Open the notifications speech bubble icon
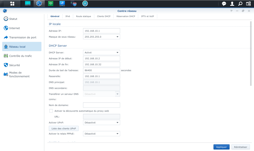This screenshot has height=151, width=254. coord(224,4)
